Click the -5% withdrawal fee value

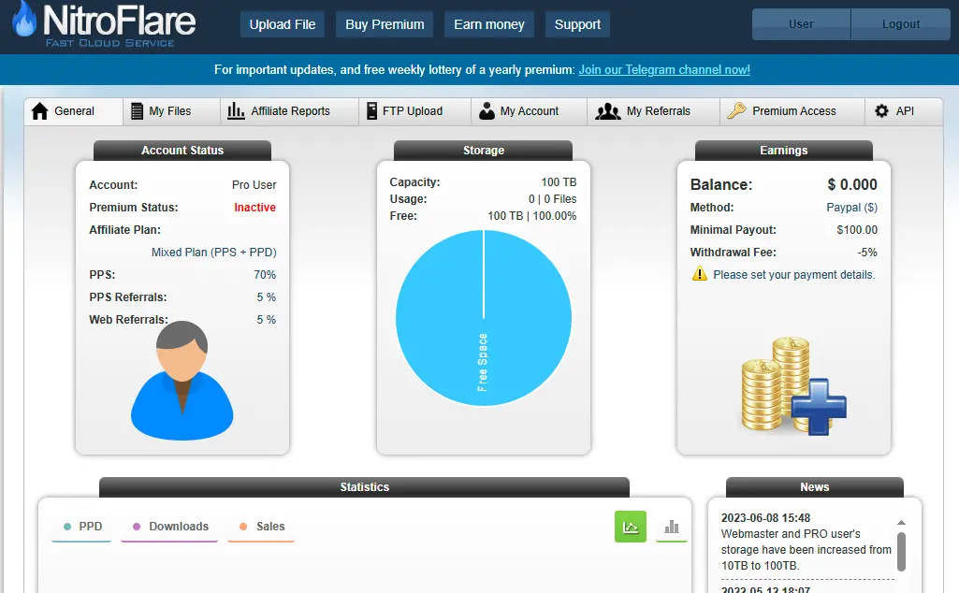click(x=867, y=252)
